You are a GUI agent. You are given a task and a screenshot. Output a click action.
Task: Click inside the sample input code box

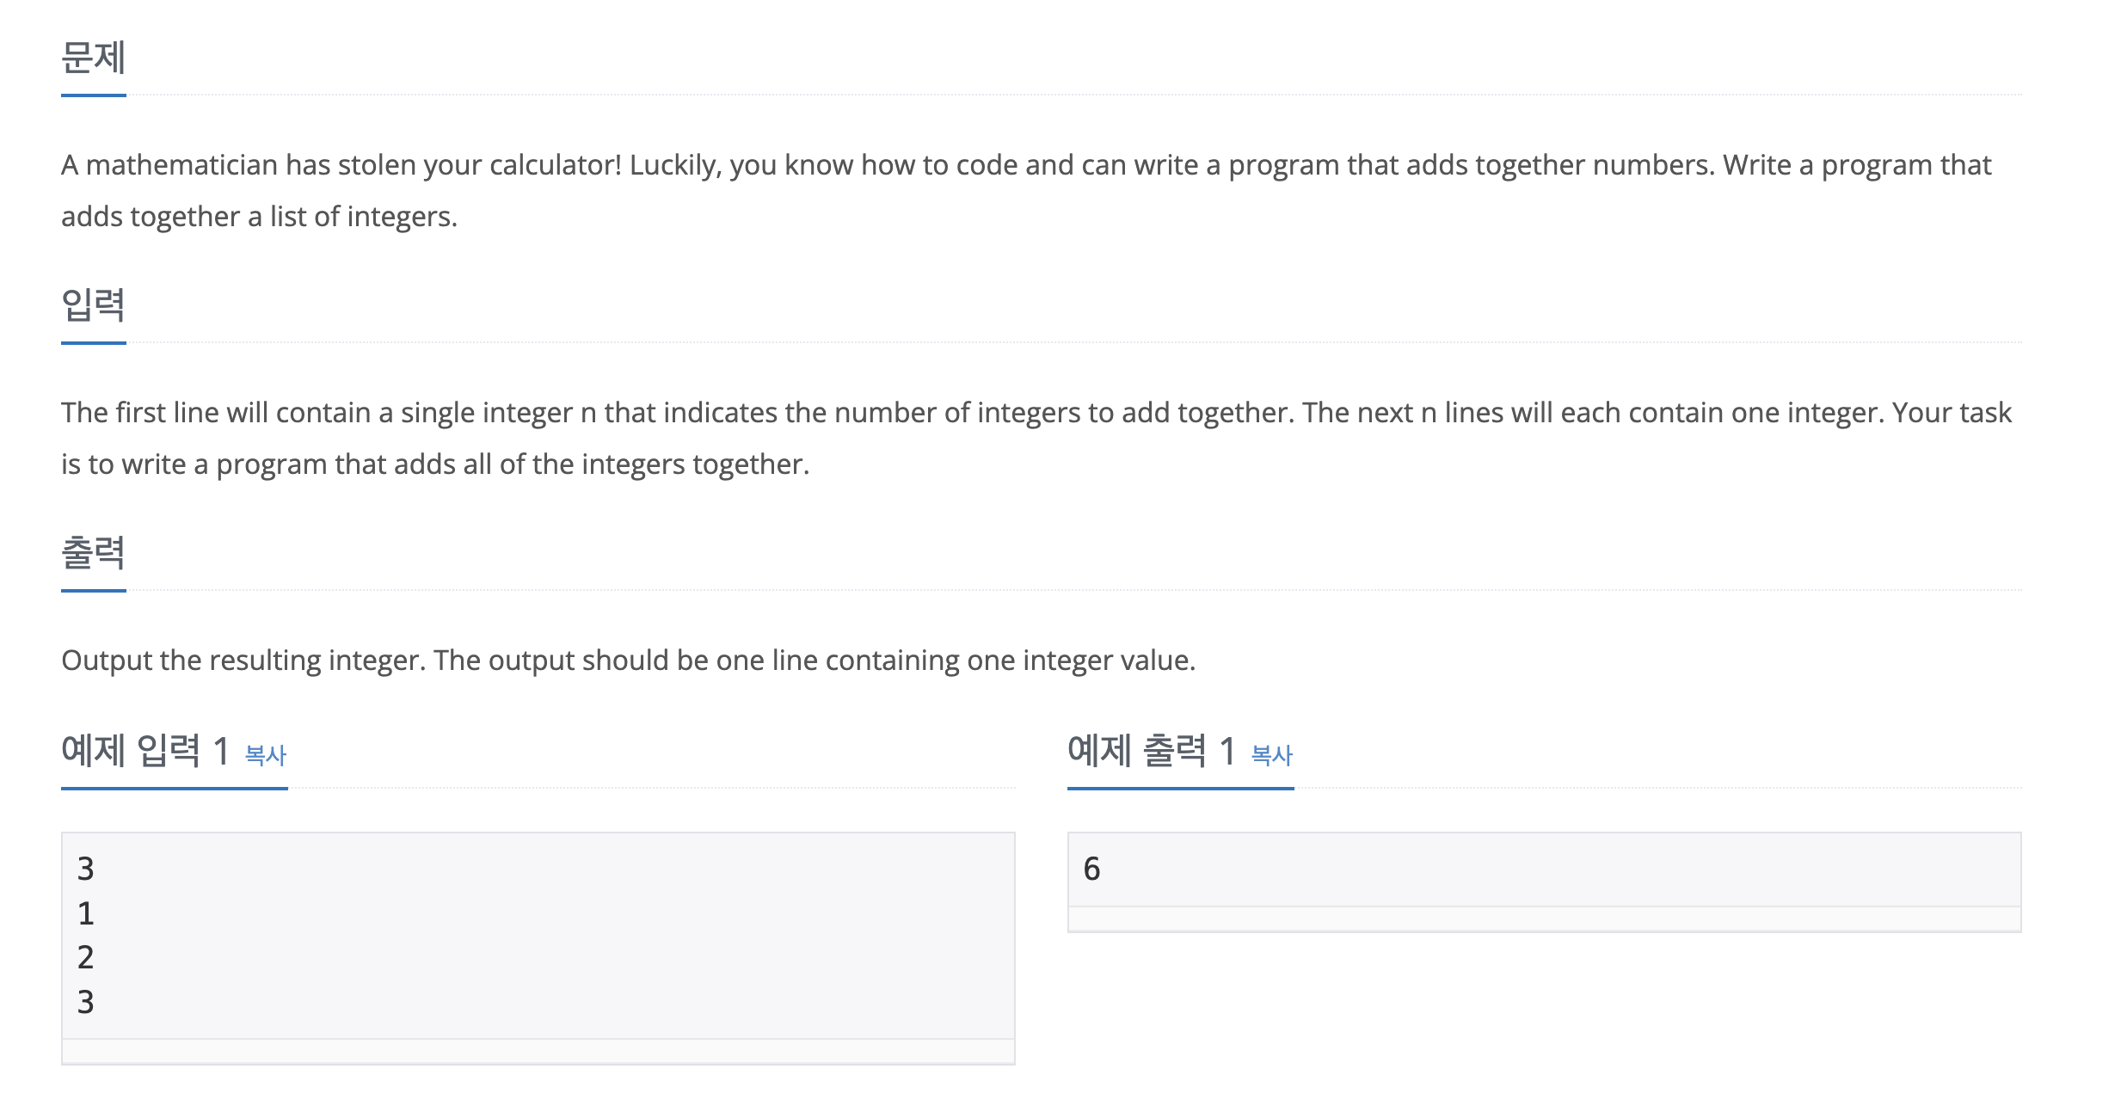pyautogui.click(x=538, y=936)
